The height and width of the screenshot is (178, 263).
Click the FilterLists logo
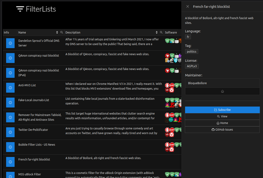pyautogui.click(x=36, y=9)
